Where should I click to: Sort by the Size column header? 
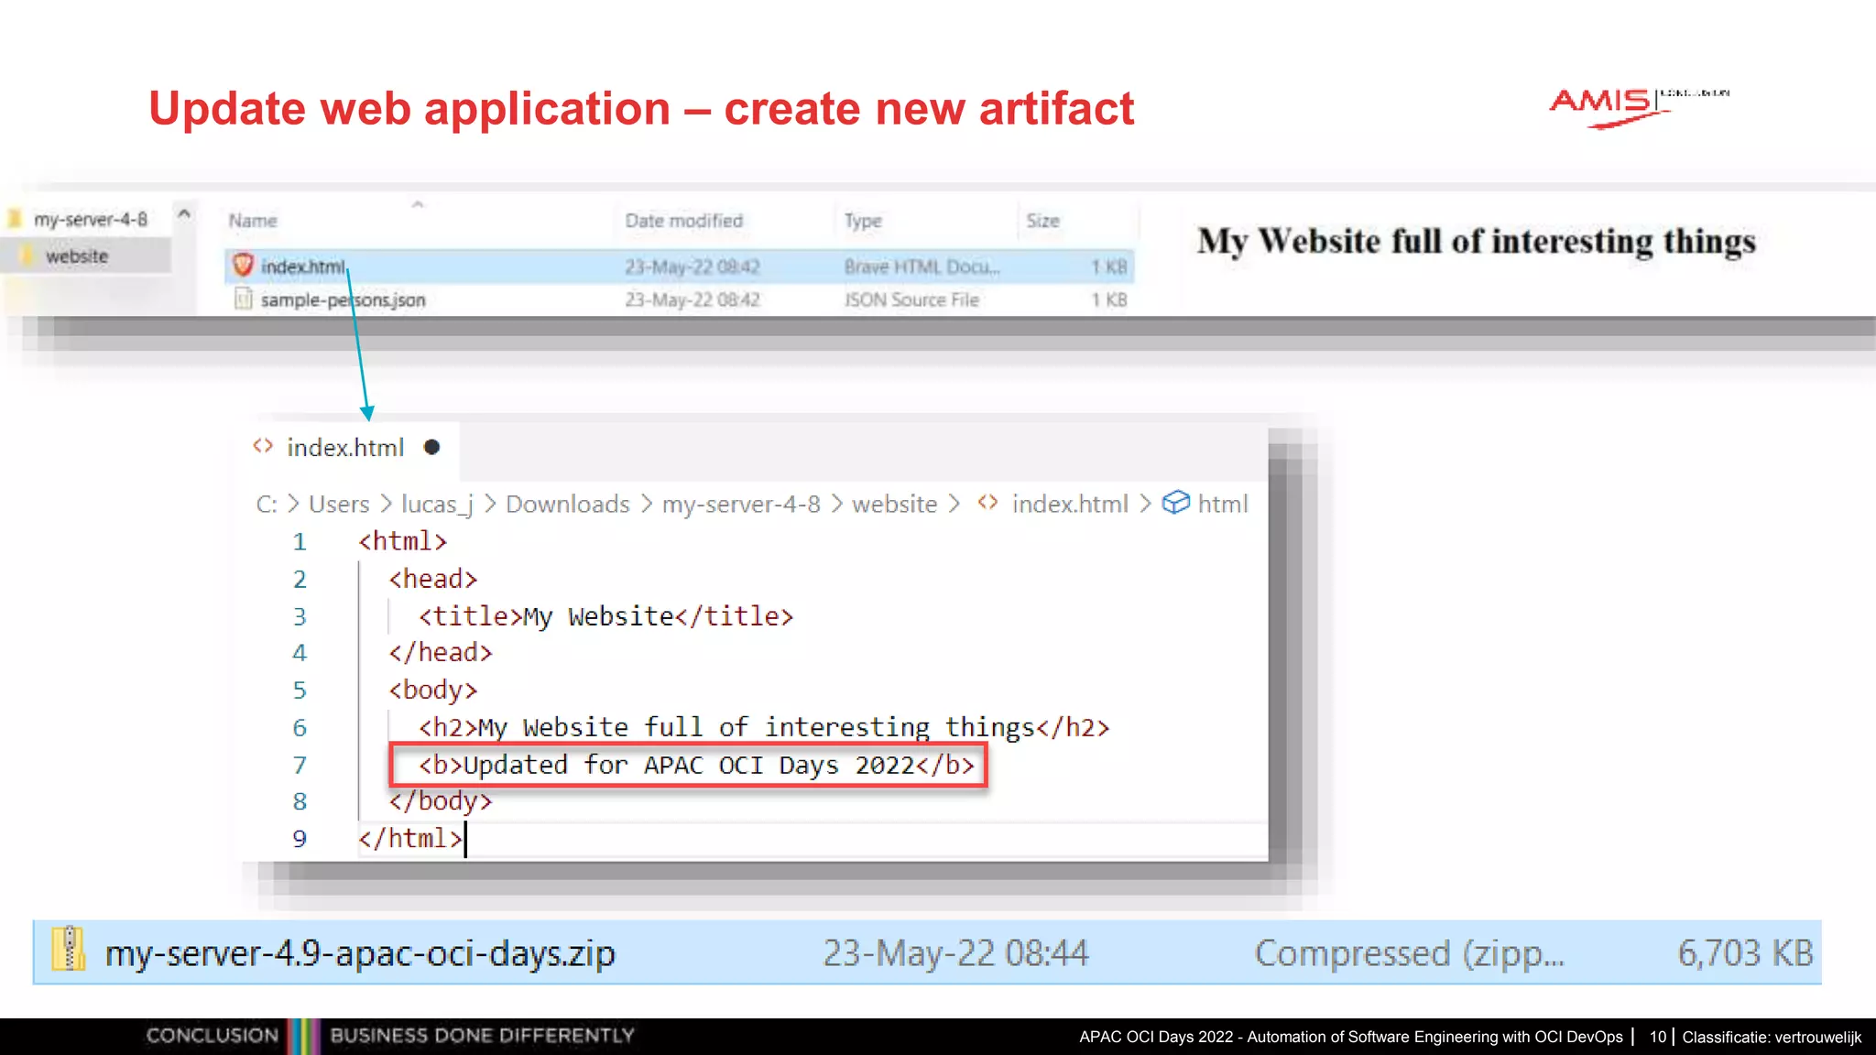[1042, 221]
